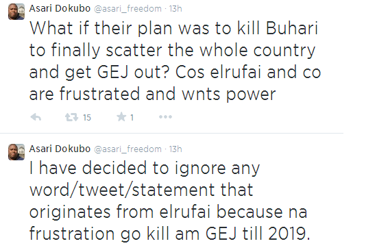This screenshot has width=377, height=248.
Task: Click the line 'to finally scatter the whole country'
Action: (x=172, y=50)
